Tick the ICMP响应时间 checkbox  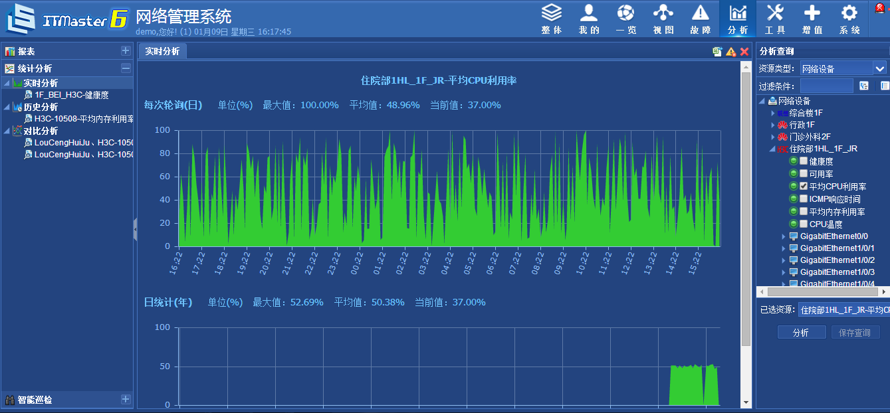(x=804, y=199)
